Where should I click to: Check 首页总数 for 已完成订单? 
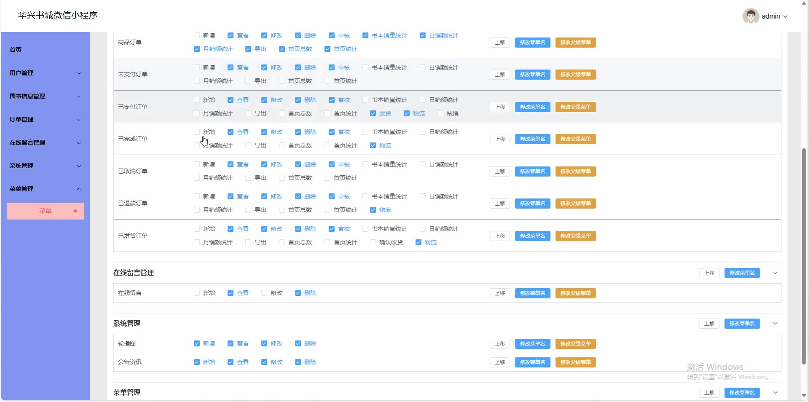tap(282, 145)
